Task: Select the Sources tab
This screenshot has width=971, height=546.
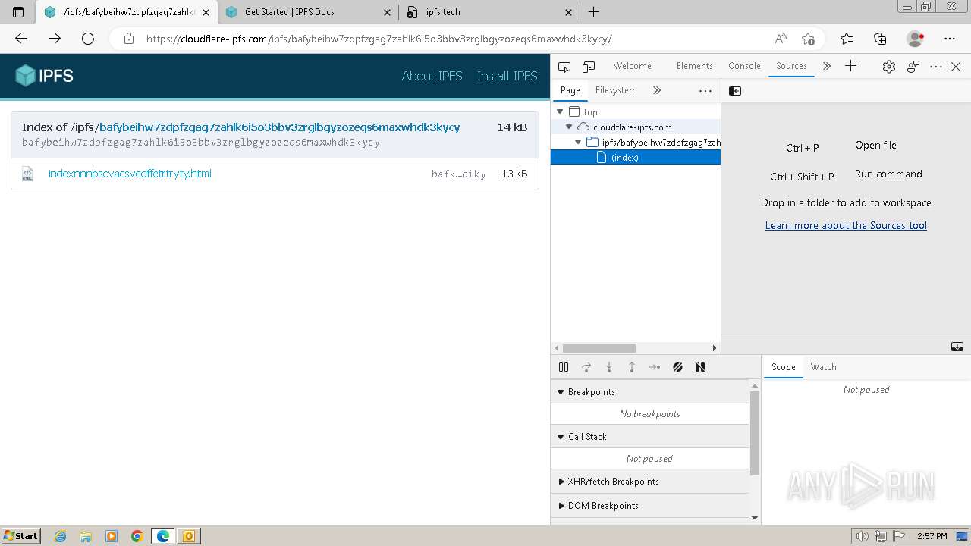Action: coord(791,66)
